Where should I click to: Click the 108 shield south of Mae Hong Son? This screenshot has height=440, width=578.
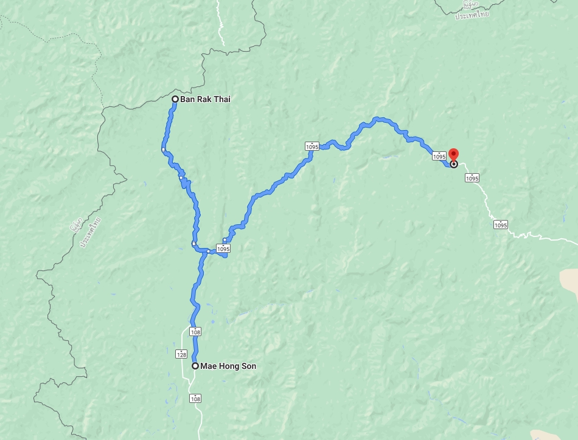tap(195, 399)
